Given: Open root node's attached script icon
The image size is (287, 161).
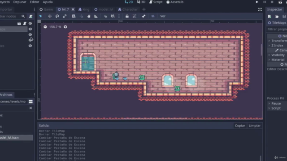Looking at the screenshot, I should pyautogui.click(x=25, y=23).
